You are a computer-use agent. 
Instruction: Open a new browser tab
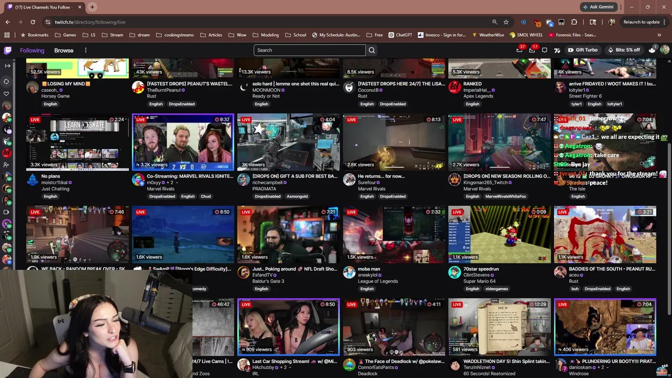[x=92, y=7]
